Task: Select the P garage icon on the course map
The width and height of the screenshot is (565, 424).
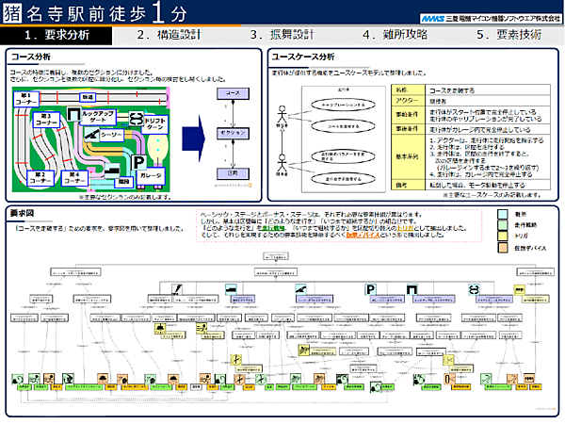Action: click(x=138, y=162)
